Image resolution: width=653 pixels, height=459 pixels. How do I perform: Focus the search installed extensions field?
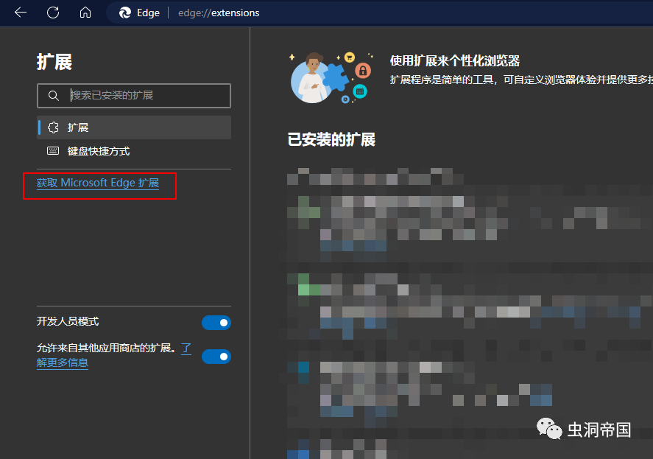point(134,96)
